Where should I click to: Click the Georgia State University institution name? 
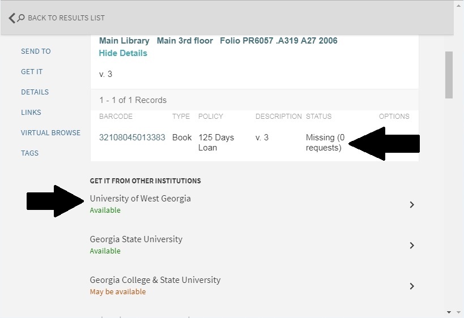click(x=136, y=239)
